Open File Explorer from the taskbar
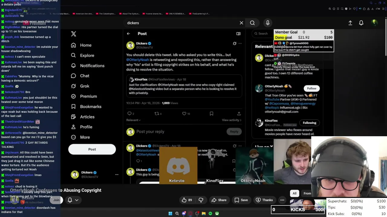 pos(203,213)
